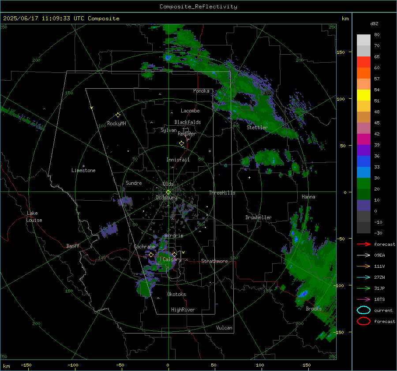
Task: Click the Lacombe city label
Action: (190, 111)
